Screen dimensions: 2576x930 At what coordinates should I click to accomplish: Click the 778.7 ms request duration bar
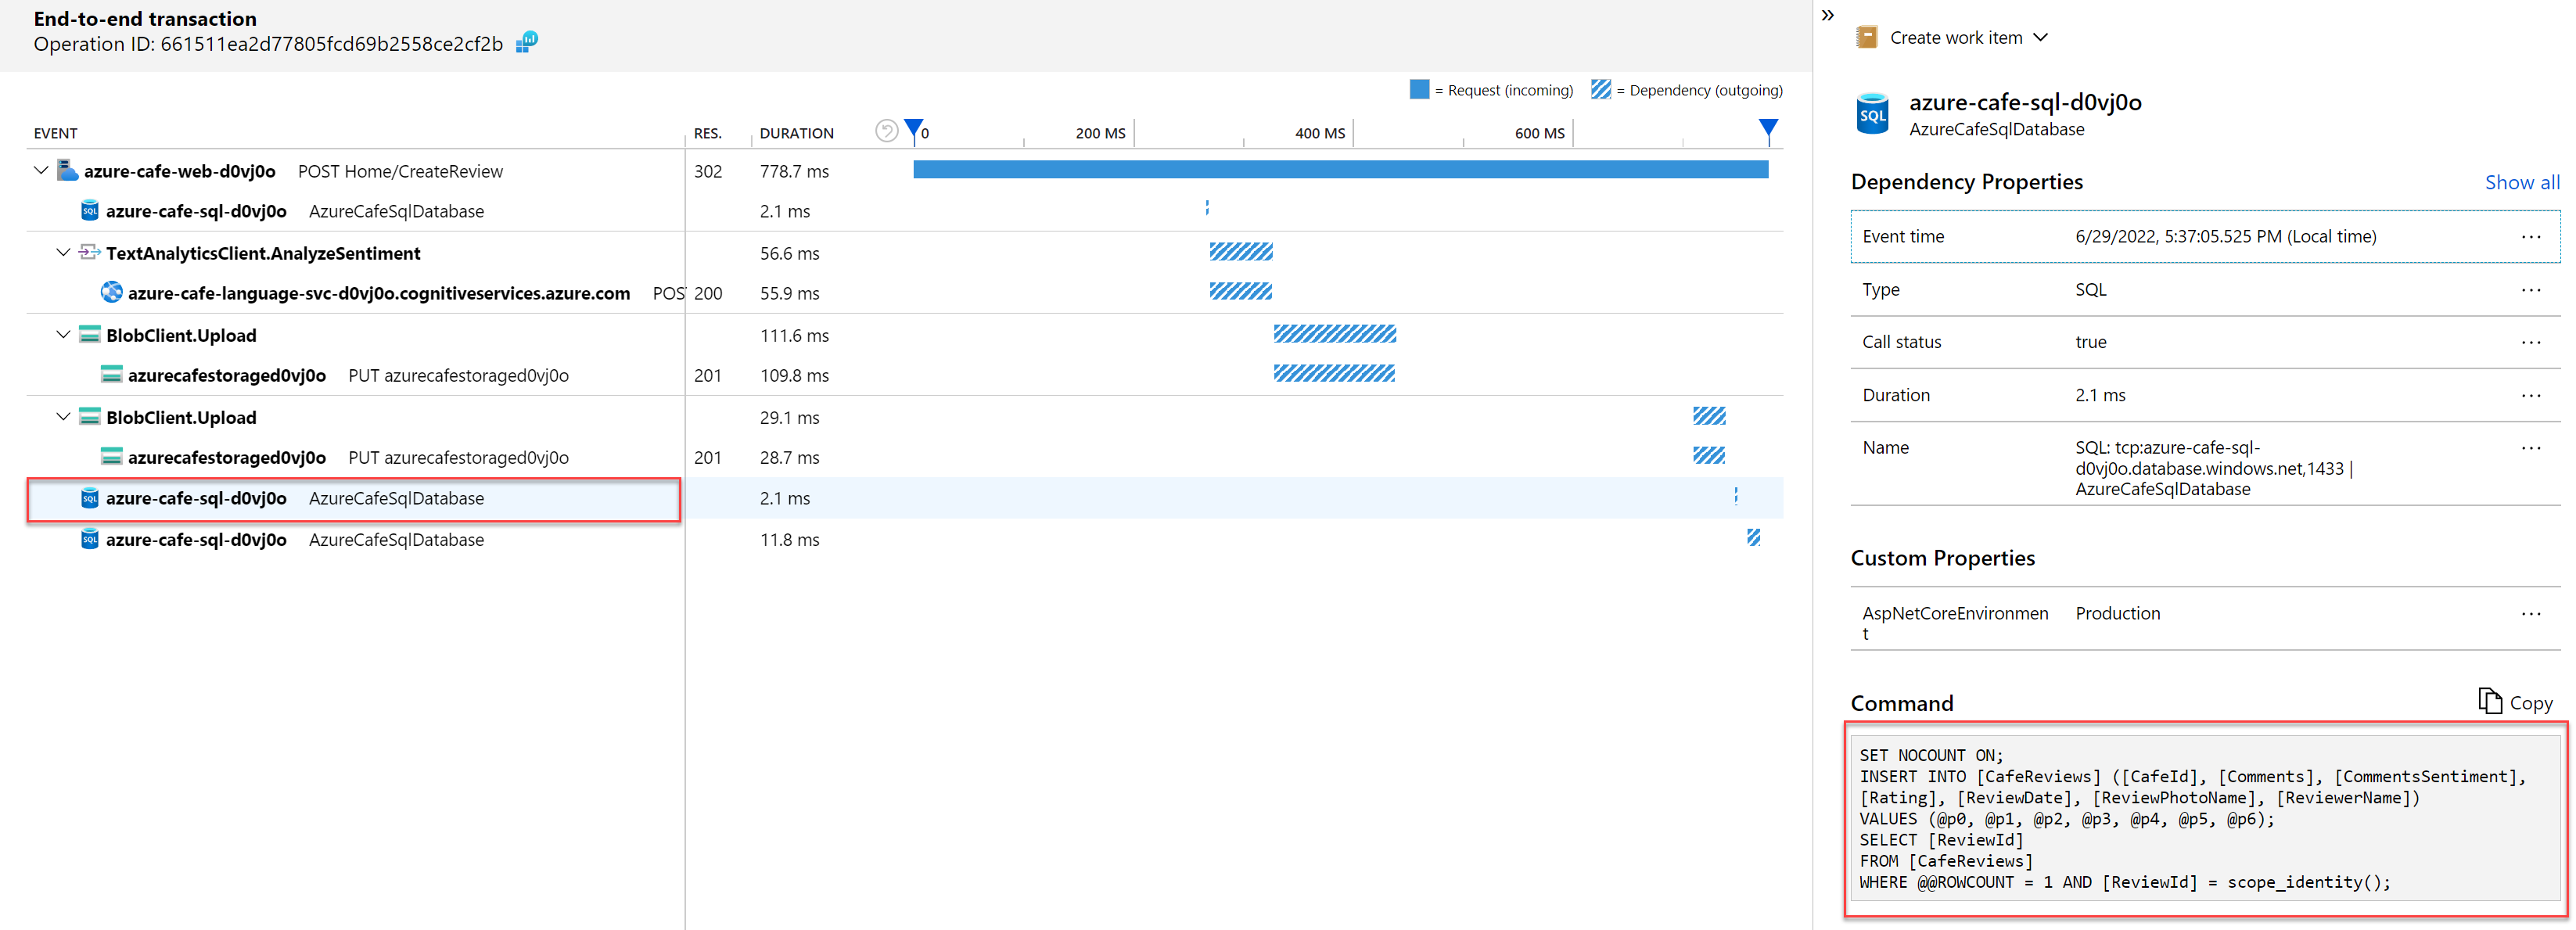click(x=1340, y=170)
